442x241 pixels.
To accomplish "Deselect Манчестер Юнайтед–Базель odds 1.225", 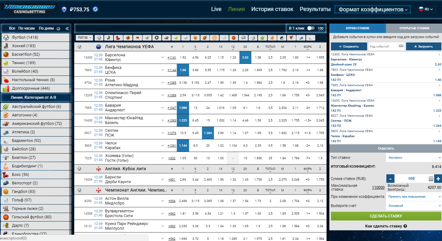I will (183, 120).
